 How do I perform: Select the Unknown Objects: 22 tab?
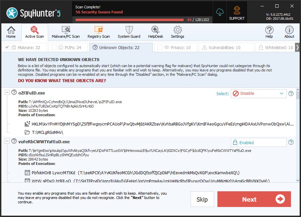pyautogui.click(x=121, y=47)
